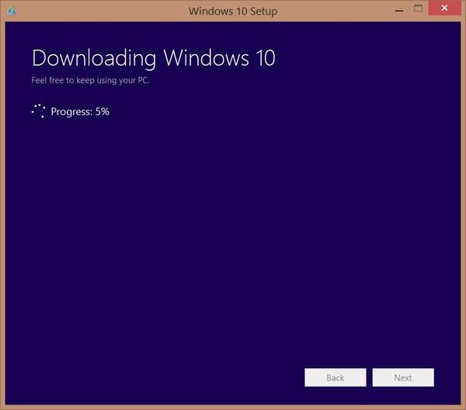Click "Feel free to keep using your PC." text

tap(90, 80)
